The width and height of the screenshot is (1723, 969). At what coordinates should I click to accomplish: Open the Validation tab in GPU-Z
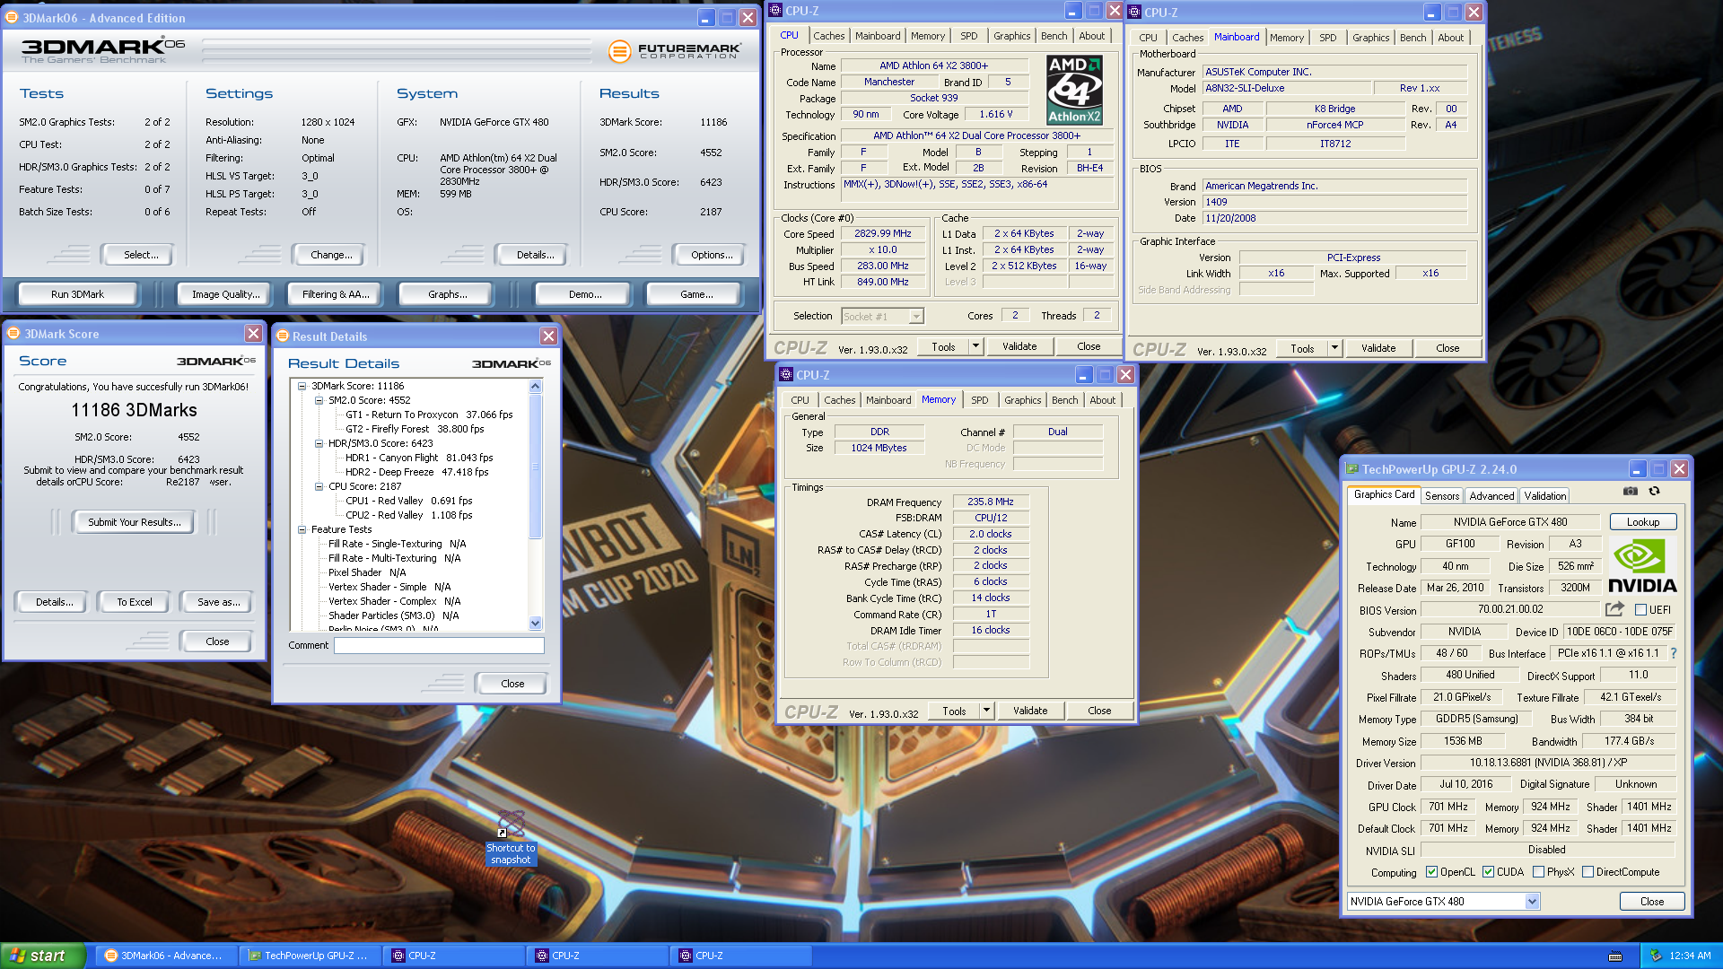(1545, 496)
